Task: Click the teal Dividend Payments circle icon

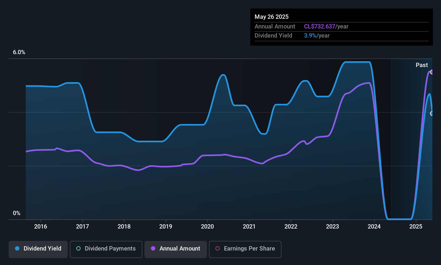Action: click(78, 248)
